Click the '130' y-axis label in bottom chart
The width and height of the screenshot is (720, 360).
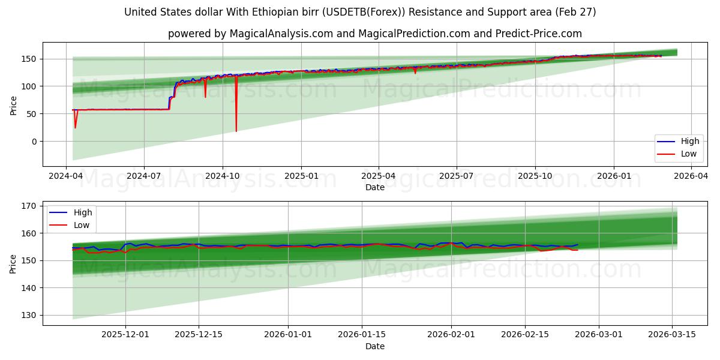coord(29,316)
